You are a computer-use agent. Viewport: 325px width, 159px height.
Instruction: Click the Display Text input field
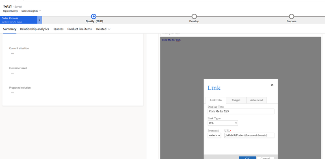241,111
